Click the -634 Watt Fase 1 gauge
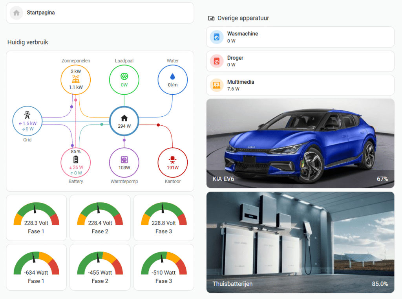The image size is (402, 299). pyautogui.click(x=36, y=267)
